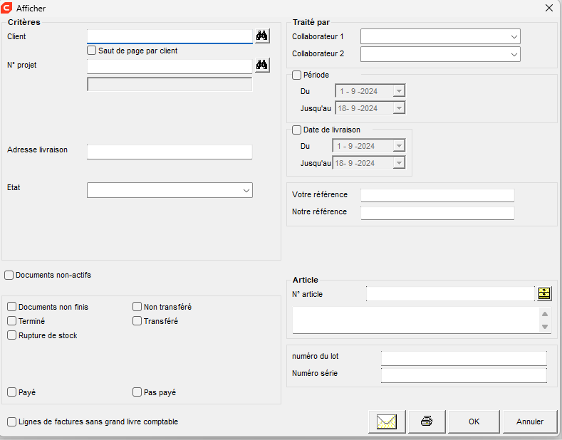Click the Numéro série field
This screenshot has width=562, height=440.
(x=464, y=375)
